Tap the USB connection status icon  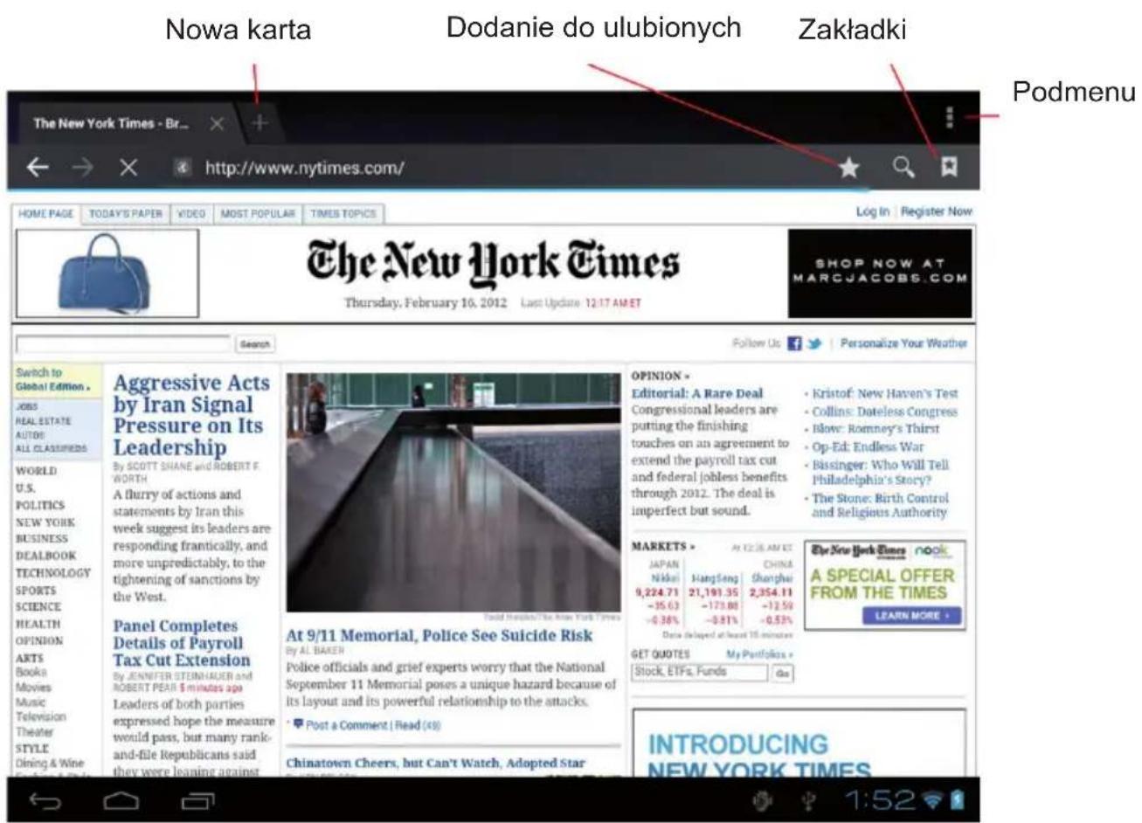[810, 801]
